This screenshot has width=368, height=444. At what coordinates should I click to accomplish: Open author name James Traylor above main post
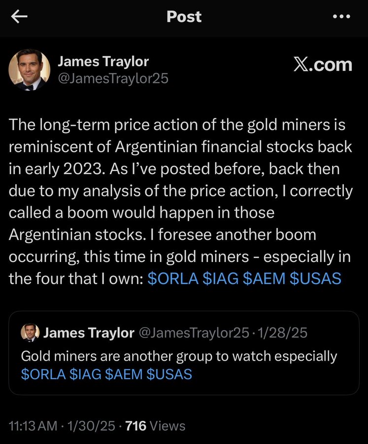tap(103, 61)
